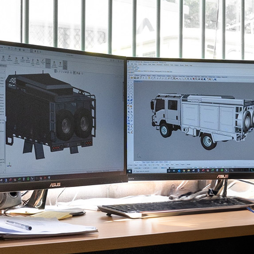Toggle the Mid osnap checkbox
Viewport: 254px width, 254px height.
143,165
